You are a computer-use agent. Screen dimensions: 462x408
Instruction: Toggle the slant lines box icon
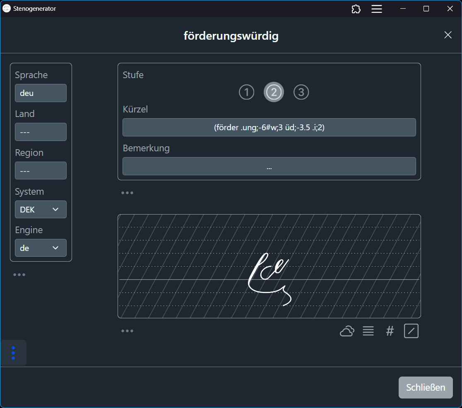coord(411,331)
